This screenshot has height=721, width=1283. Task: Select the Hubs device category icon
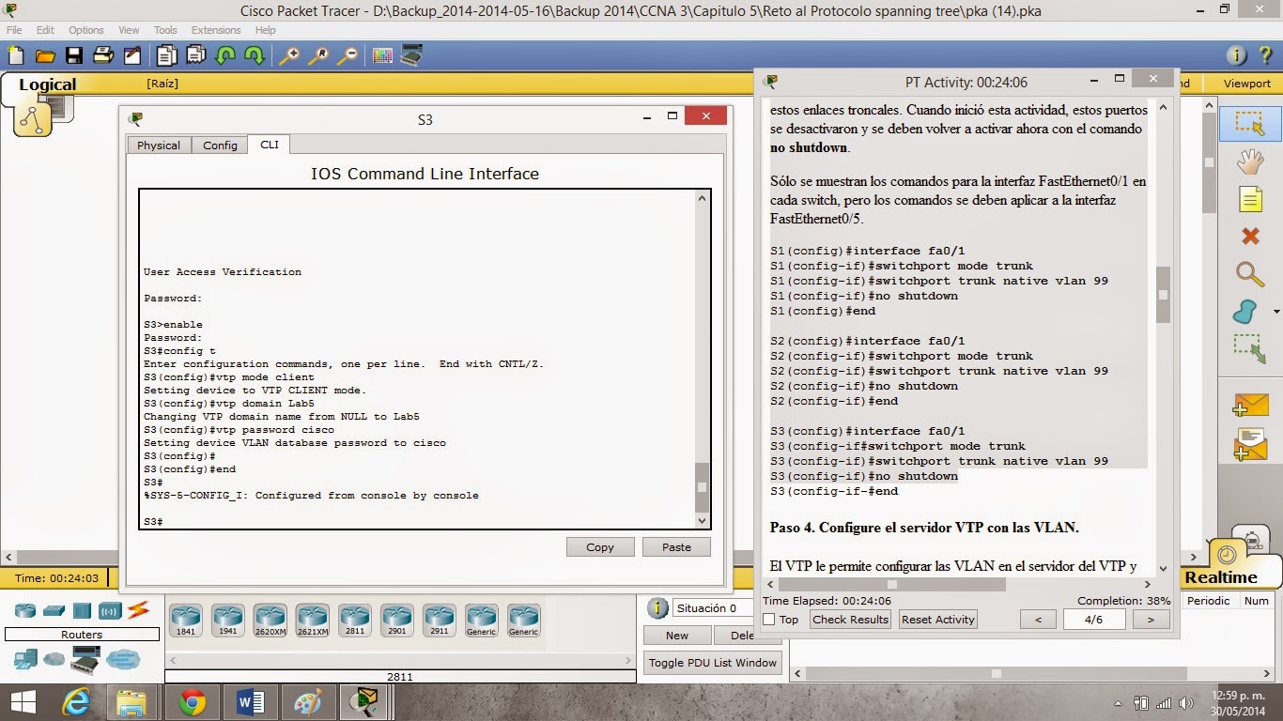[x=82, y=610]
